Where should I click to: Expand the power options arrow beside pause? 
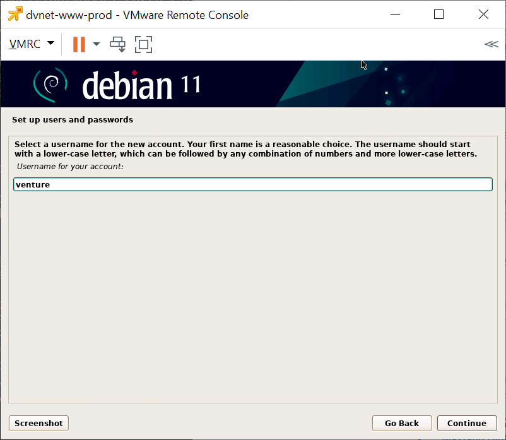97,44
